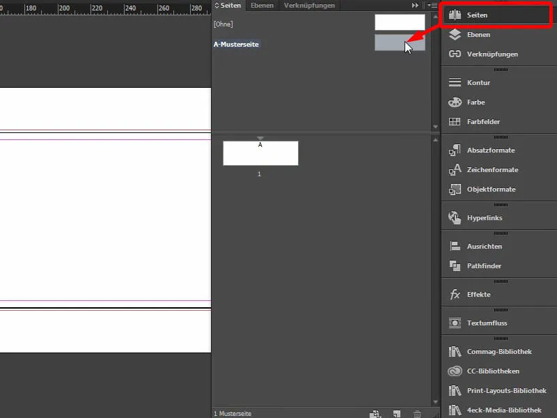Click the down scroll arrow of the masters section

pyautogui.click(x=436, y=127)
